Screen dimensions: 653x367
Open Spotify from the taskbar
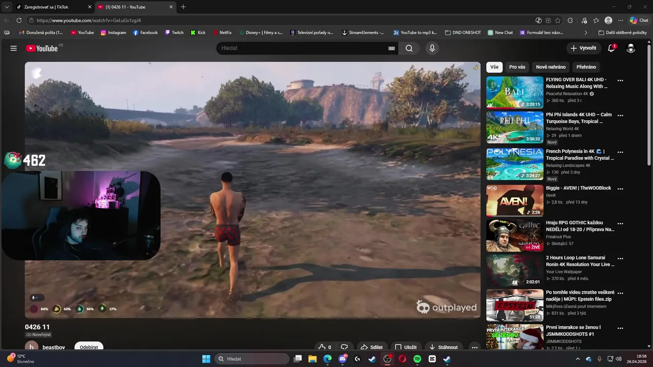coord(417,359)
